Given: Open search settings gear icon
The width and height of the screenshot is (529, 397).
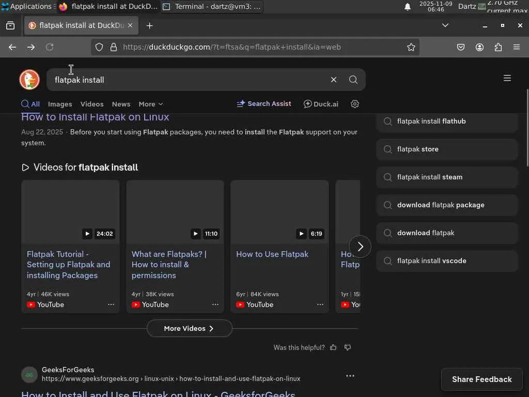Looking at the screenshot, I should (354, 104).
